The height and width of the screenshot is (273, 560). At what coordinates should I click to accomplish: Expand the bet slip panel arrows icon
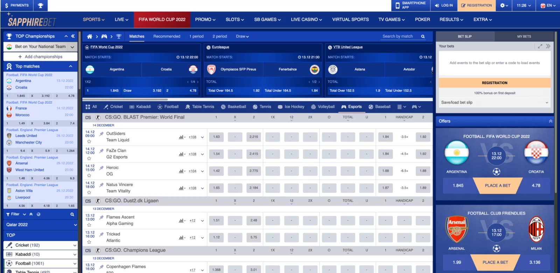tap(540, 46)
